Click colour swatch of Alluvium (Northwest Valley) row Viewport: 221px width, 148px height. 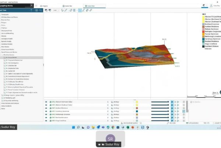click(x=137, y=102)
